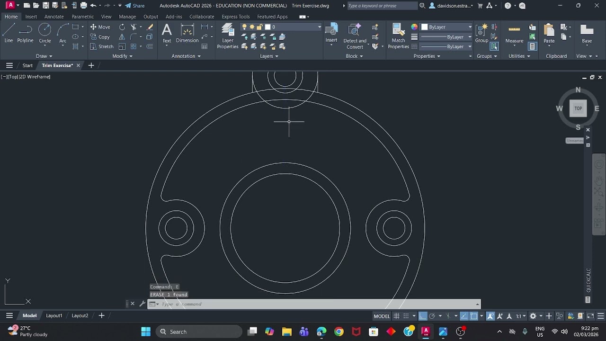
Task: Insert a Table from Annotation panel
Action: coord(205,46)
